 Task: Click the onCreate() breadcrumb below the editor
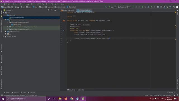[81, 90]
